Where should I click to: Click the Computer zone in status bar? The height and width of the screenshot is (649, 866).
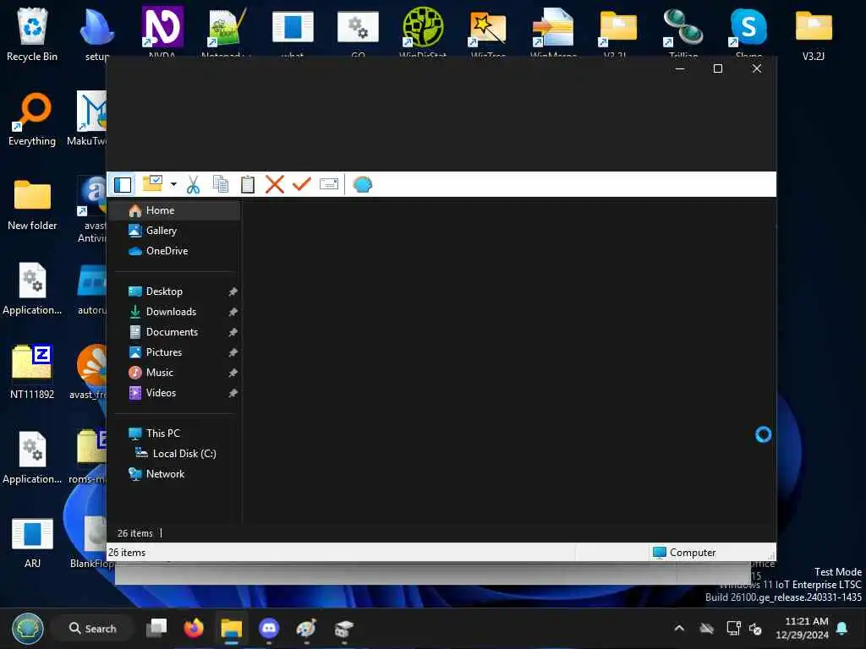pyautogui.click(x=684, y=553)
